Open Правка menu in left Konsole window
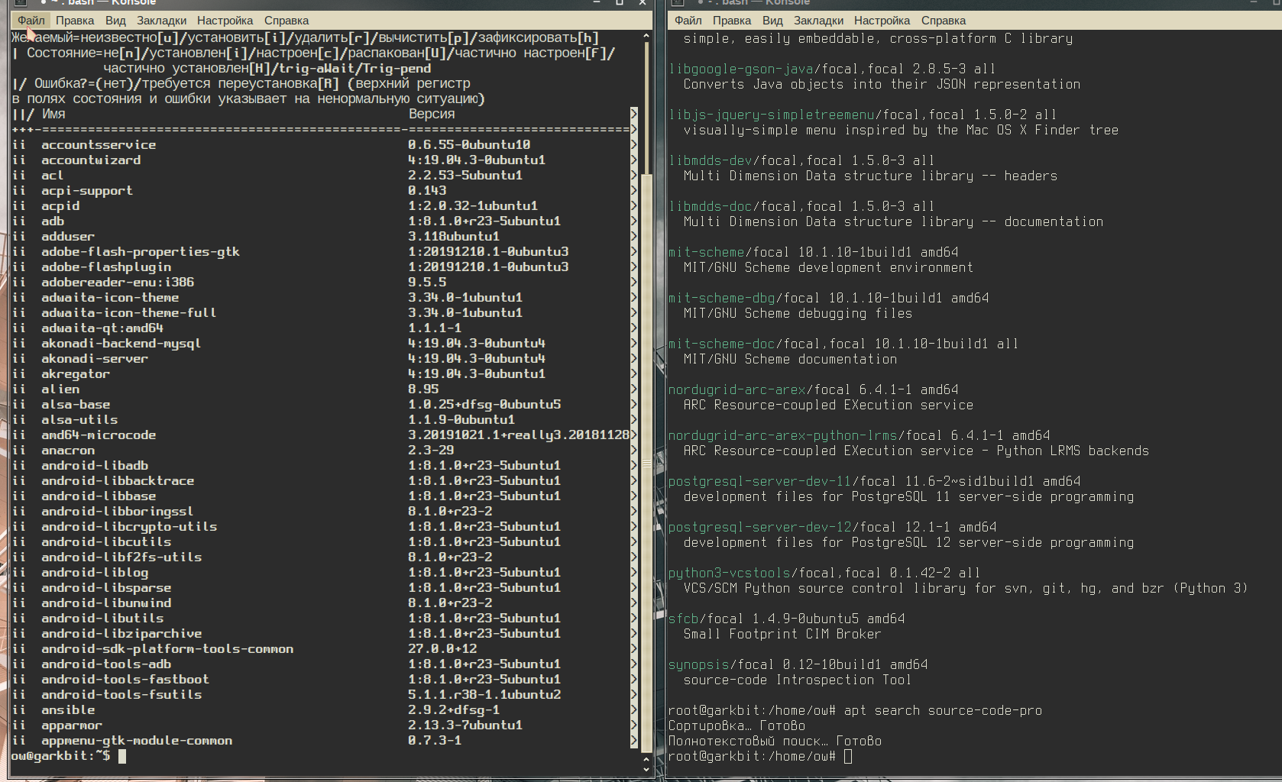The height and width of the screenshot is (782, 1282). click(x=75, y=21)
